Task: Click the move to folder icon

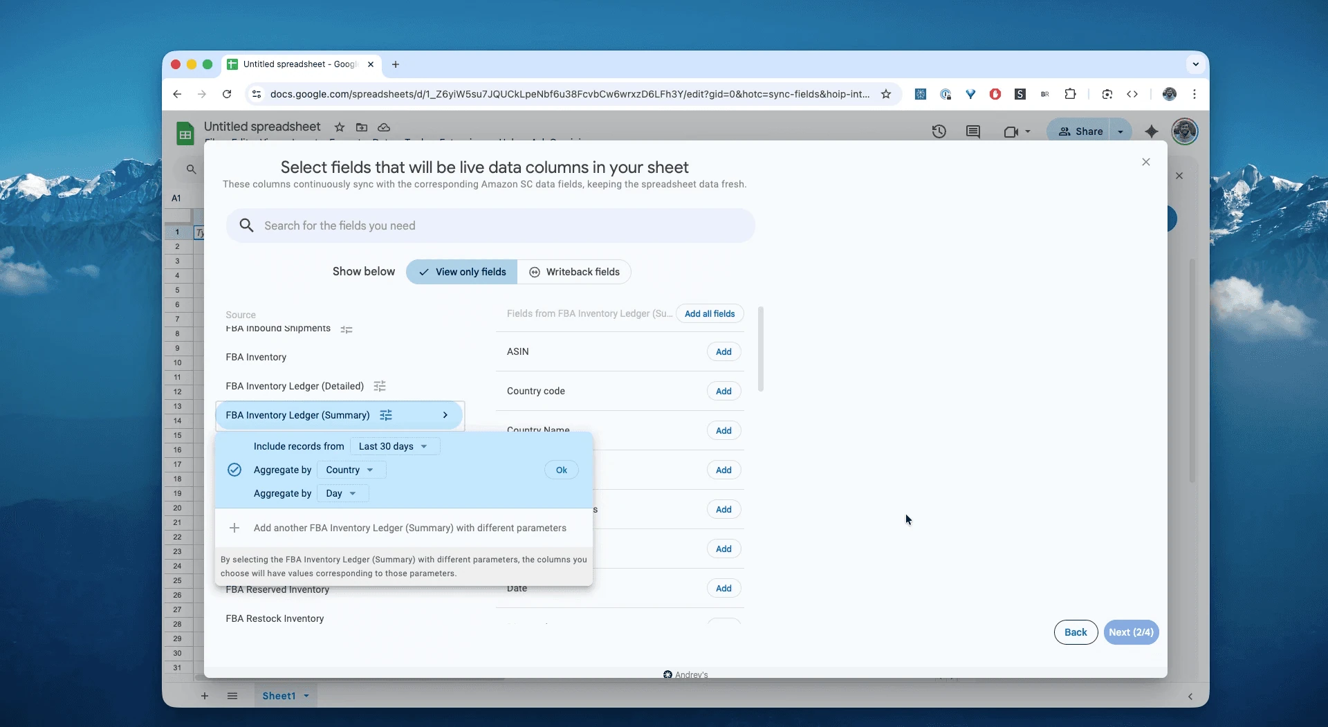Action: pos(361,127)
